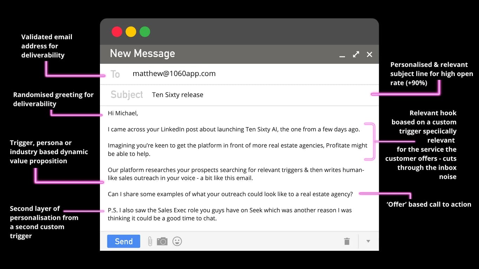479x269 pixels.
Task: Discard the draft with the trash icon
Action: [x=347, y=241]
